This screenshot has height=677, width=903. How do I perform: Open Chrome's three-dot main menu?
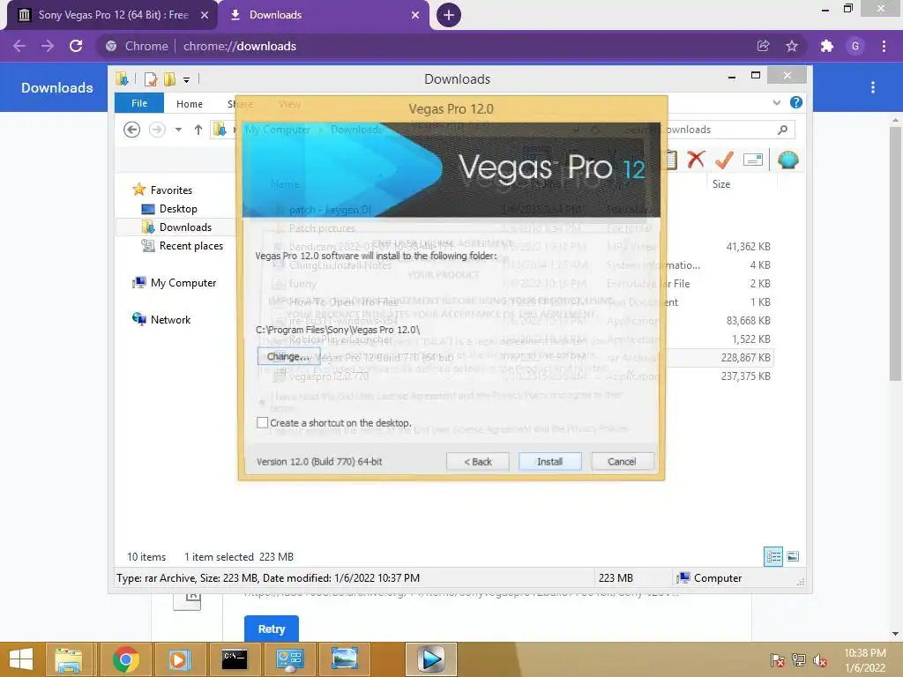point(884,46)
